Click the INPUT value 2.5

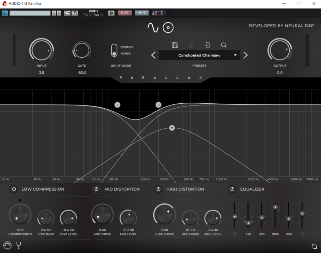tap(42, 73)
